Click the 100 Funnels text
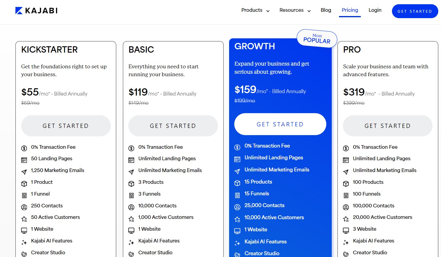The width and height of the screenshot is (441, 257). click(x=367, y=194)
